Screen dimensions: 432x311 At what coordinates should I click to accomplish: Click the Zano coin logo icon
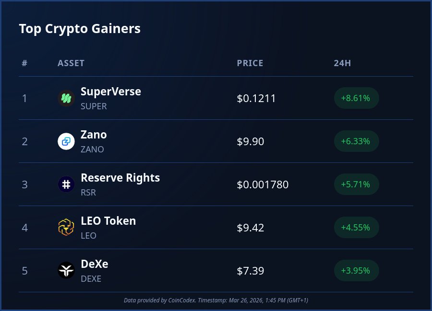click(66, 141)
